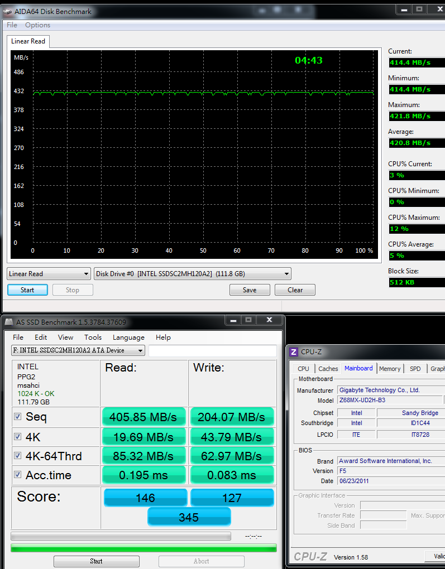This screenshot has height=569, width=445.
Task: Click the AS SSD Benchmark title bar icon
Action: click(x=9, y=322)
